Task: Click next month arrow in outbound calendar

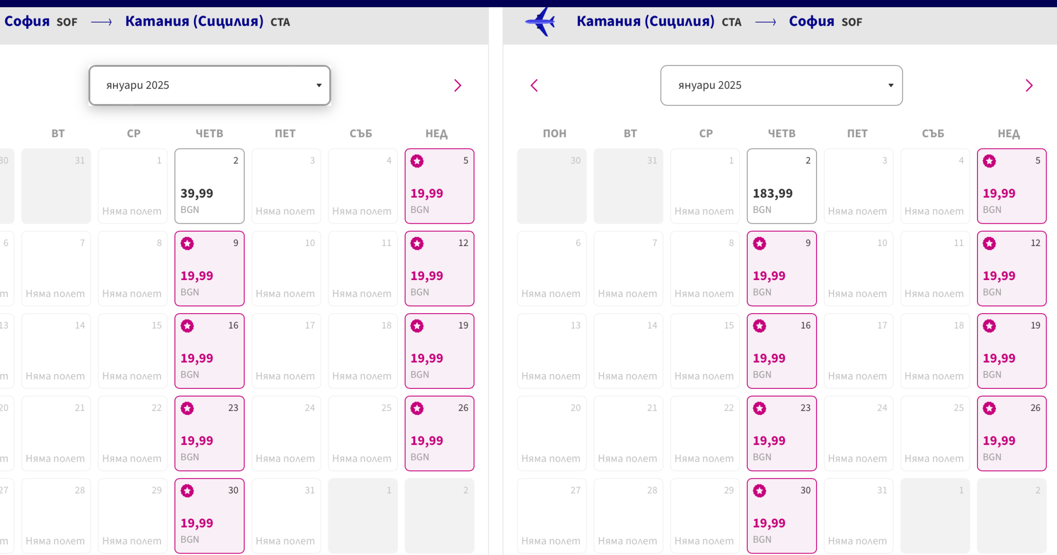Action: pyautogui.click(x=457, y=86)
